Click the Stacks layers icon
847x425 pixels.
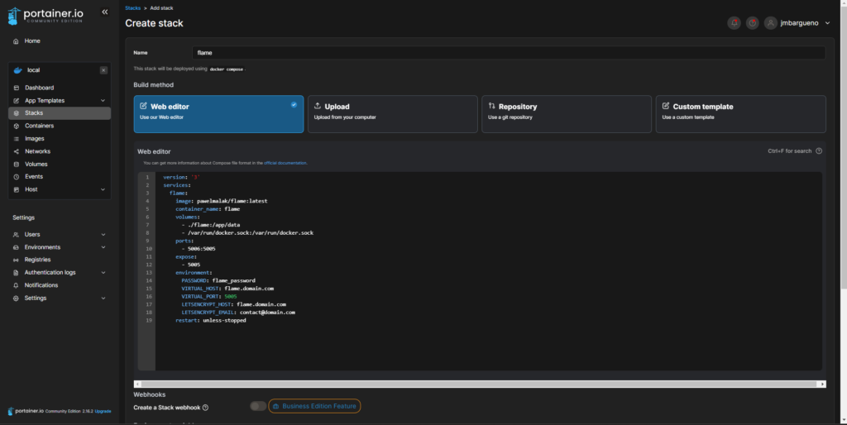pos(17,113)
